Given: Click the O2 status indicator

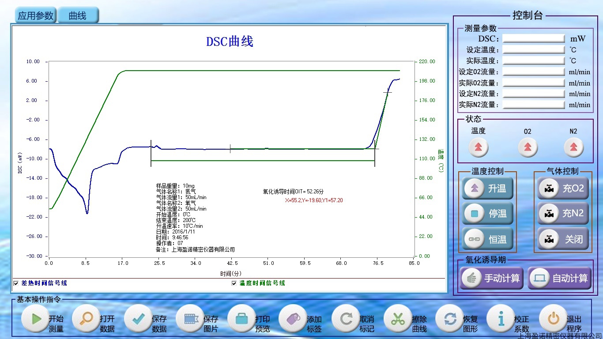Looking at the screenshot, I should (528, 147).
